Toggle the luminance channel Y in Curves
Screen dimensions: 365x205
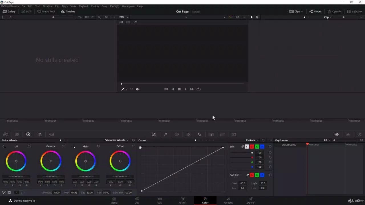247,146
